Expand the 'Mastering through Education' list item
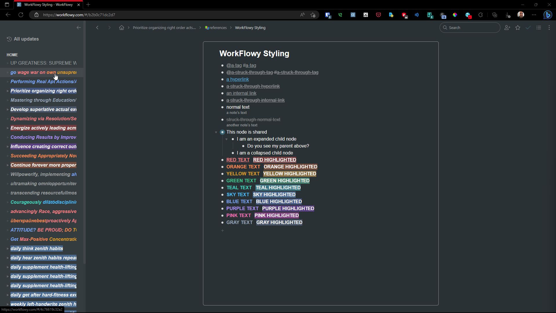The image size is (556, 313). tap(8, 100)
